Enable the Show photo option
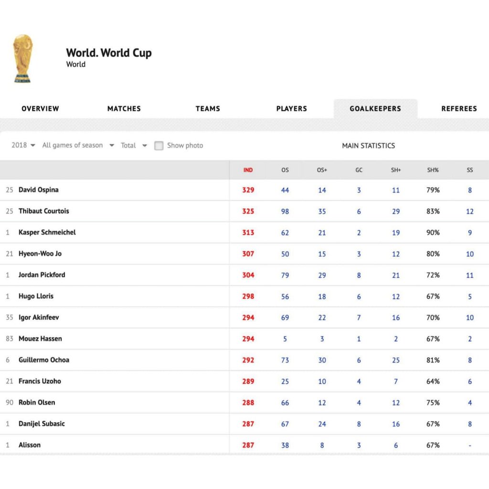489x489 pixels. tap(159, 146)
